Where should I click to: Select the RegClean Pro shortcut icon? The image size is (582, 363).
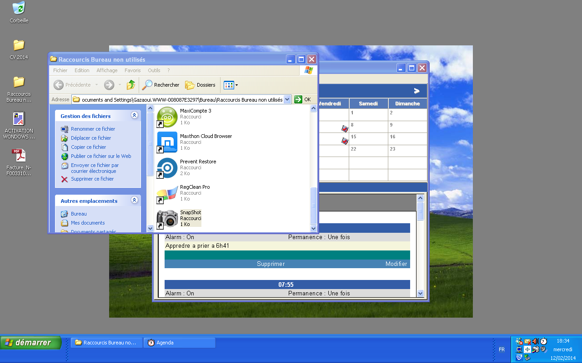(167, 193)
